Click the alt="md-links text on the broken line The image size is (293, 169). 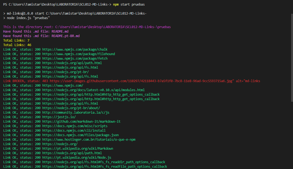click(x=248, y=81)
